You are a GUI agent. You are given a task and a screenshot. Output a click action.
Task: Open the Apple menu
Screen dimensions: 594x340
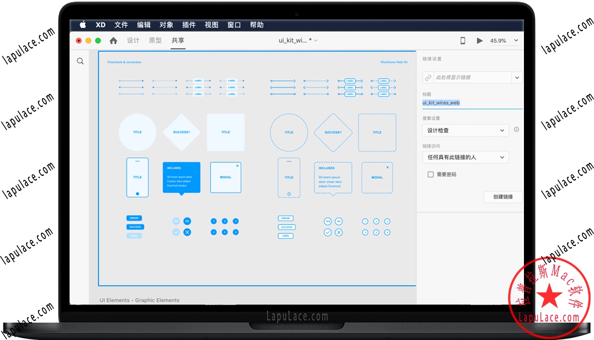(83, 24)
